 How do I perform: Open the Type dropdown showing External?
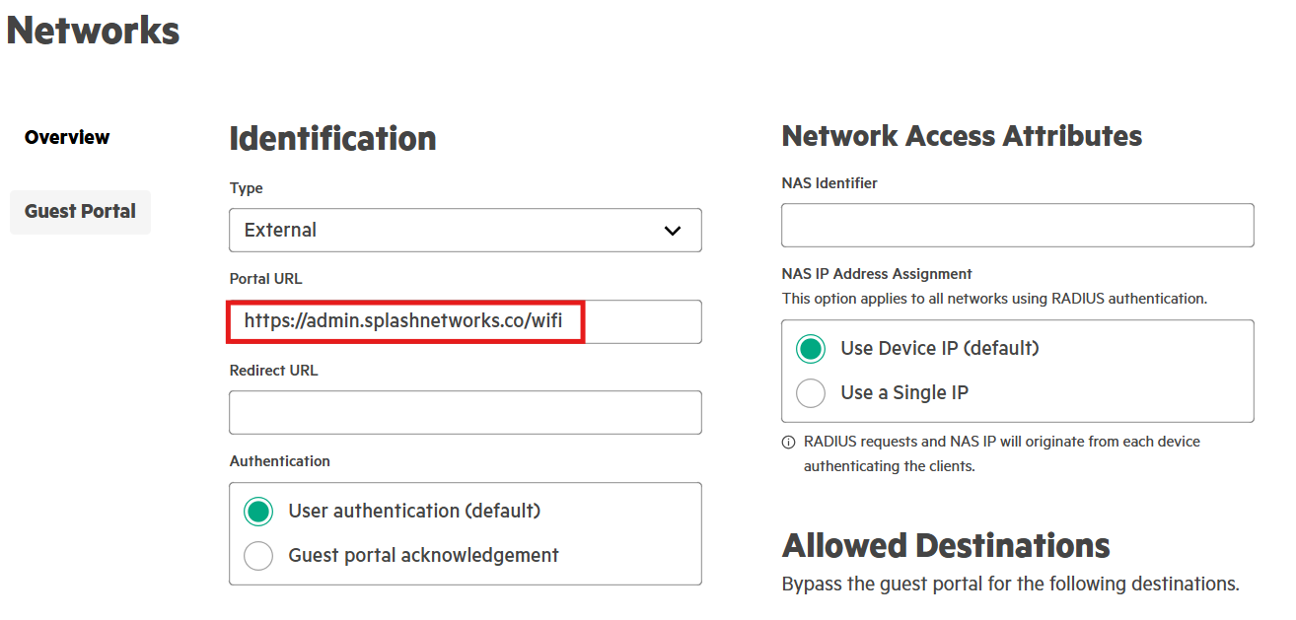tap(466, 230)
